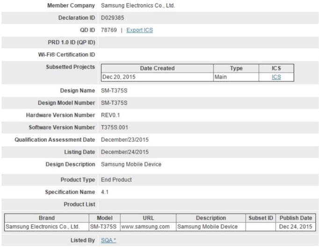Open the Export ICS link
319x247 pixels.
click(139, 30)
